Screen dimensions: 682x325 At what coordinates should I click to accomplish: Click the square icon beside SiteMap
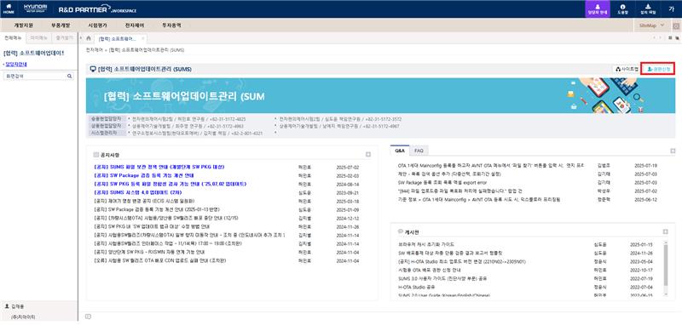[x=676, y=26]
